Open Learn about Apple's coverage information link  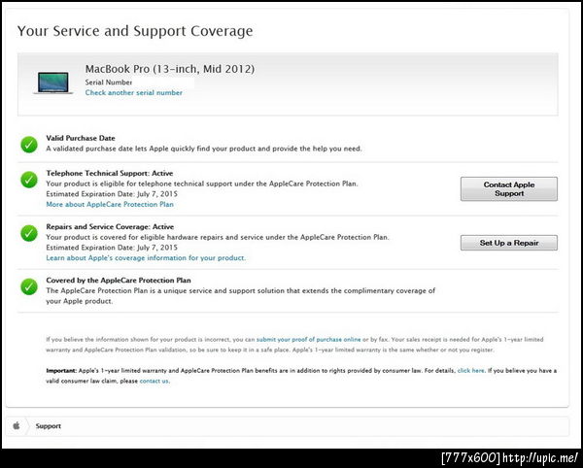point(146,257)
